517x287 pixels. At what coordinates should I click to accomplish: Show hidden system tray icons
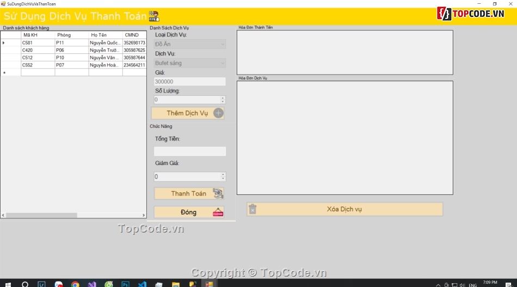[438, 285]
